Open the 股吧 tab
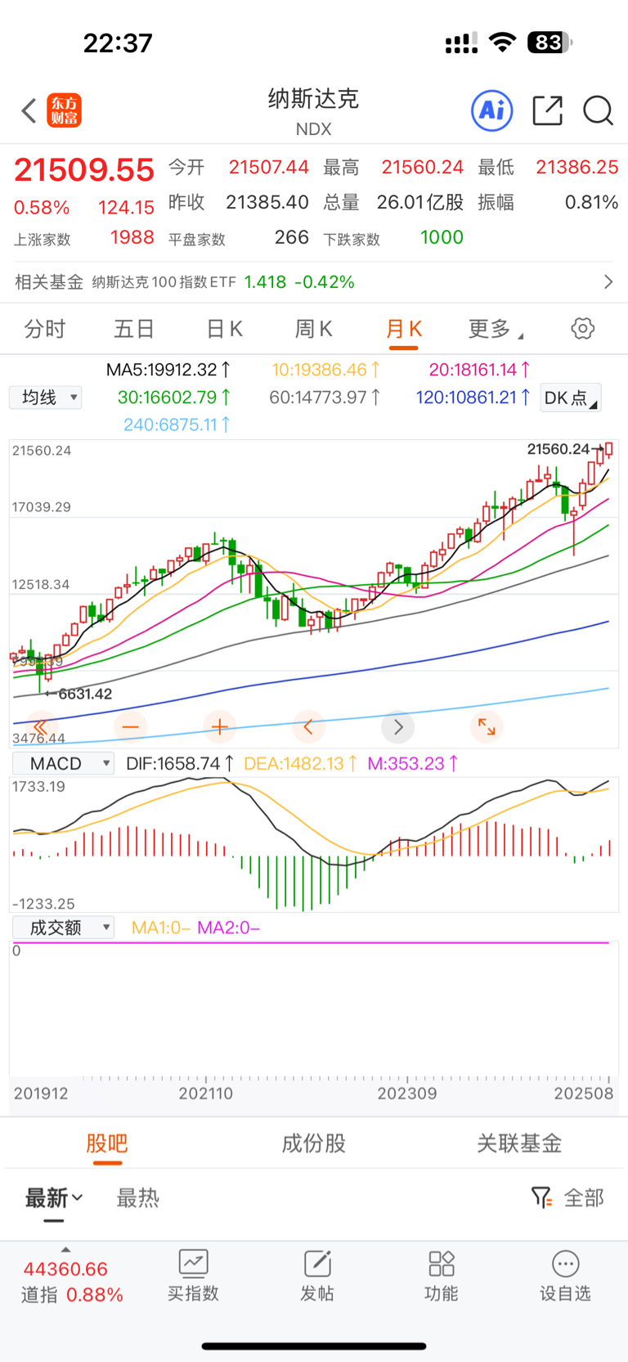 point(107,1144)
